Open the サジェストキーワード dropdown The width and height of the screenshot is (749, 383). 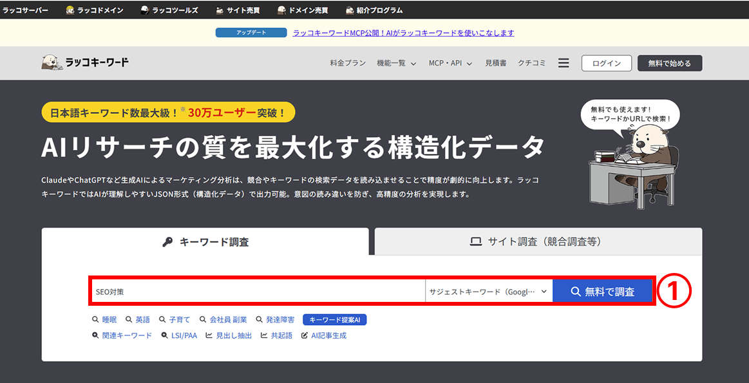pyautogui.click(x=489, y=292)
